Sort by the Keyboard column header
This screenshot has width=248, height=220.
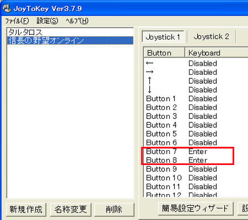pos(216,53)
